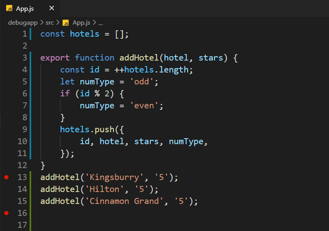This screenshot has height=231, width=329.
Task: Click 'hotels.push' call on line 9
Action: (x=87, y=130)
